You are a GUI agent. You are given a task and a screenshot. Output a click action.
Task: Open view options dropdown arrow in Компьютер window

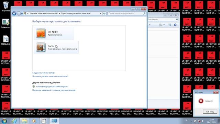click(164, 25)
